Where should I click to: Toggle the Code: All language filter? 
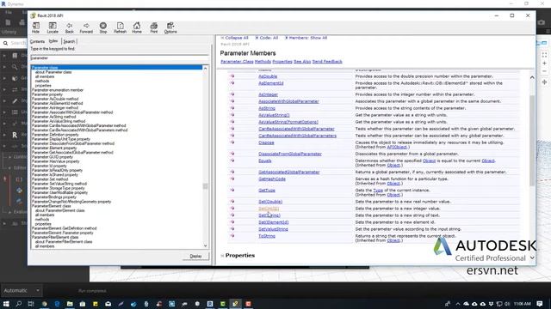point(266,38)
